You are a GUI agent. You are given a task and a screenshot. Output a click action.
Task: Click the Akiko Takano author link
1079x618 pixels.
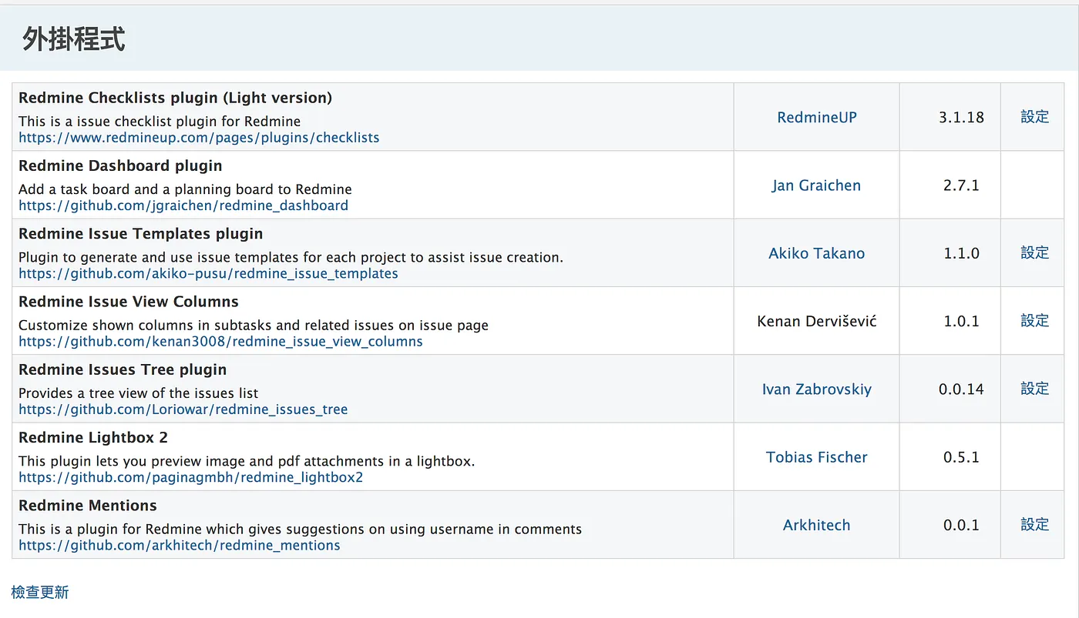817,253
